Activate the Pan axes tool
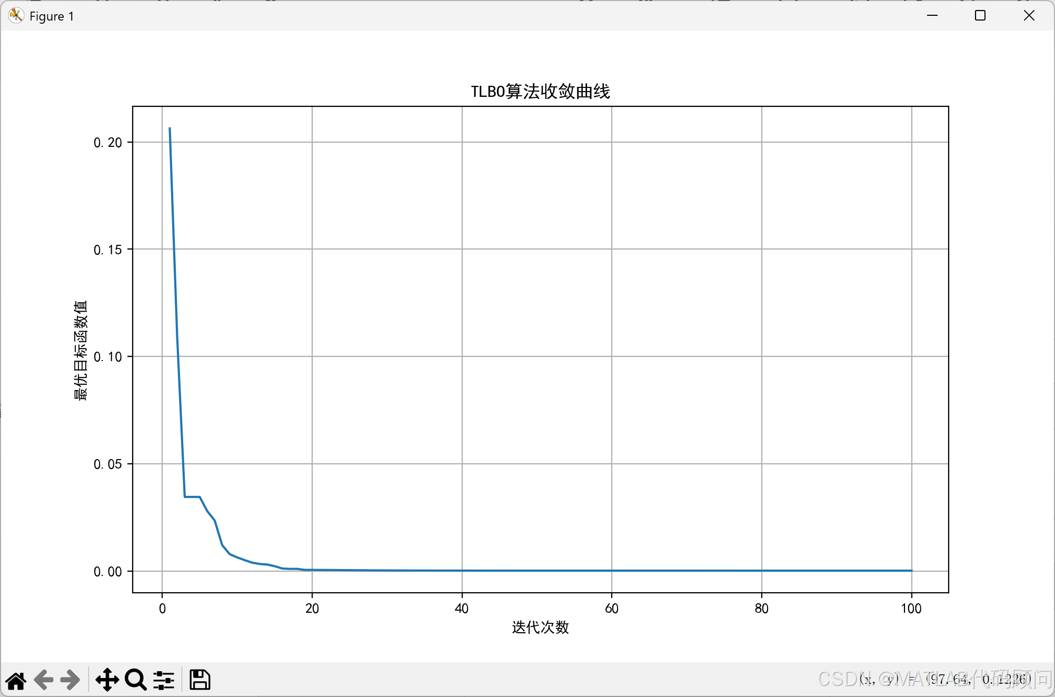Screen dimensions: 1055x697 (x=107, y=680)
